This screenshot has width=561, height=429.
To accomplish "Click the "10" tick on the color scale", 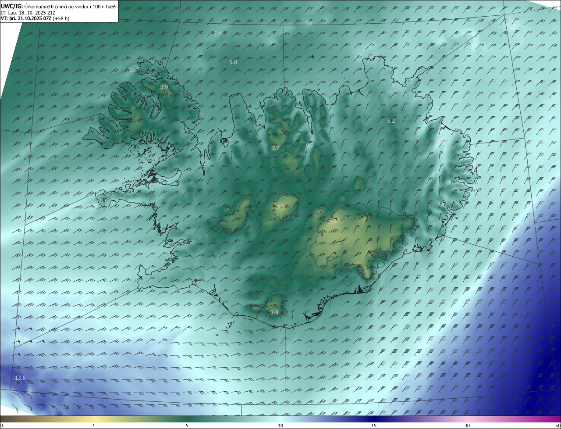I will coord(280,426).
